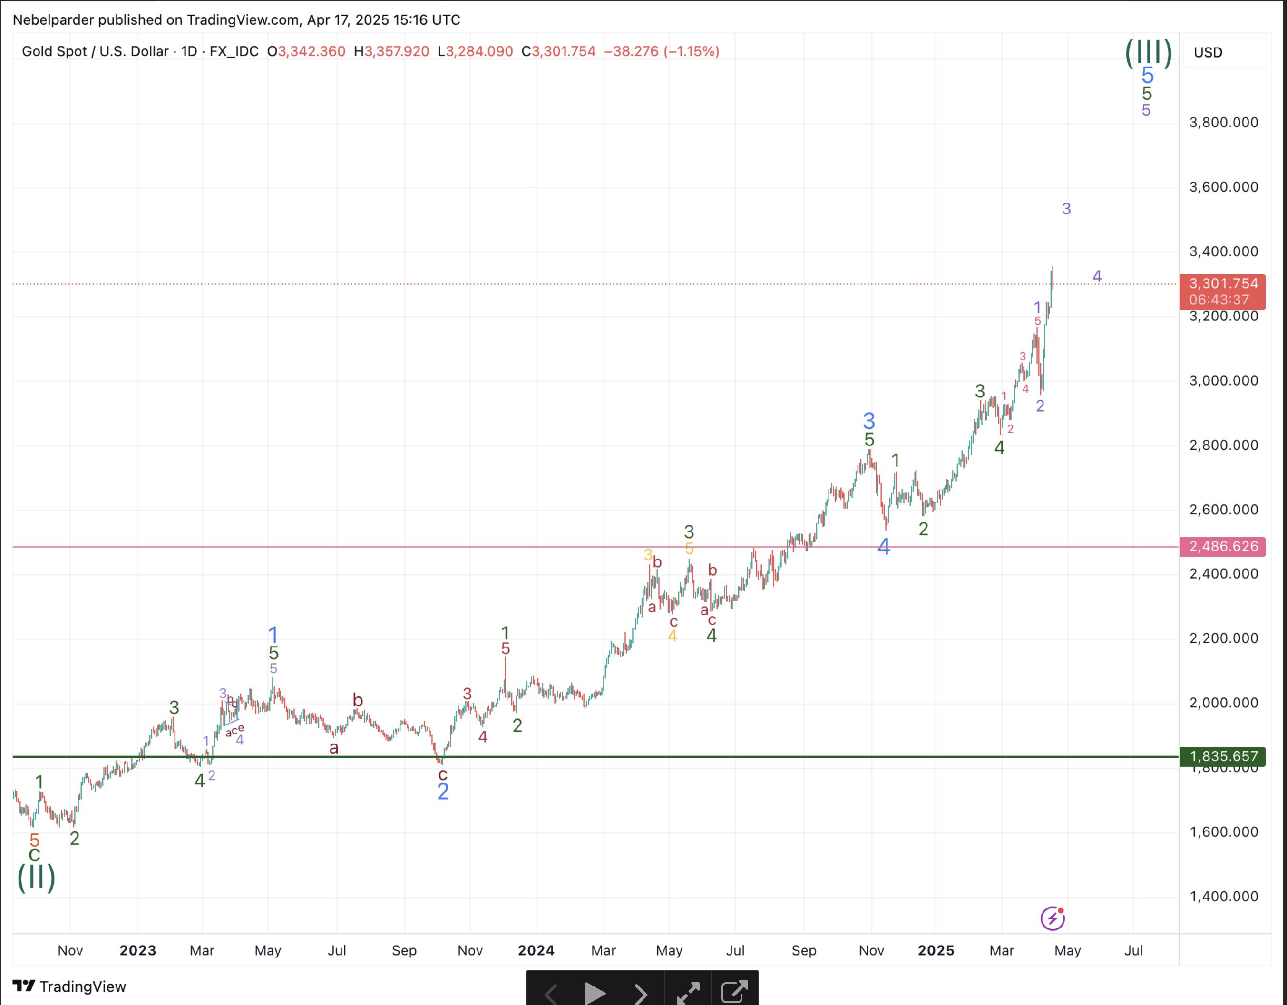
Task: Go to the next image arrow
Action: [x=641, y=994]
